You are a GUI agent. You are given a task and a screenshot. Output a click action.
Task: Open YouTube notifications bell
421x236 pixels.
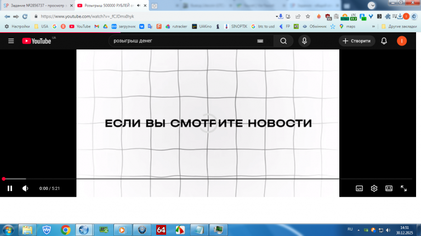click(384, 41)
